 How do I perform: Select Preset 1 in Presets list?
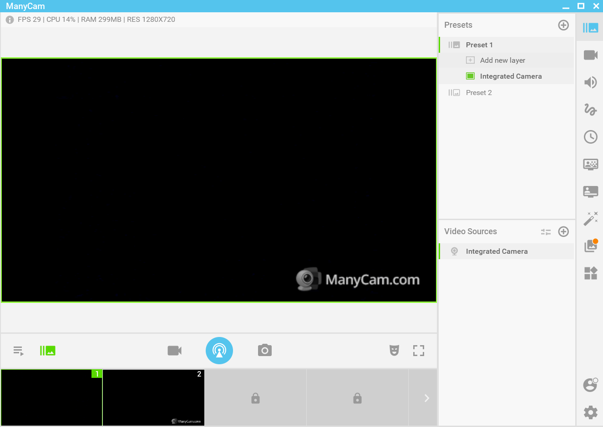479,45
